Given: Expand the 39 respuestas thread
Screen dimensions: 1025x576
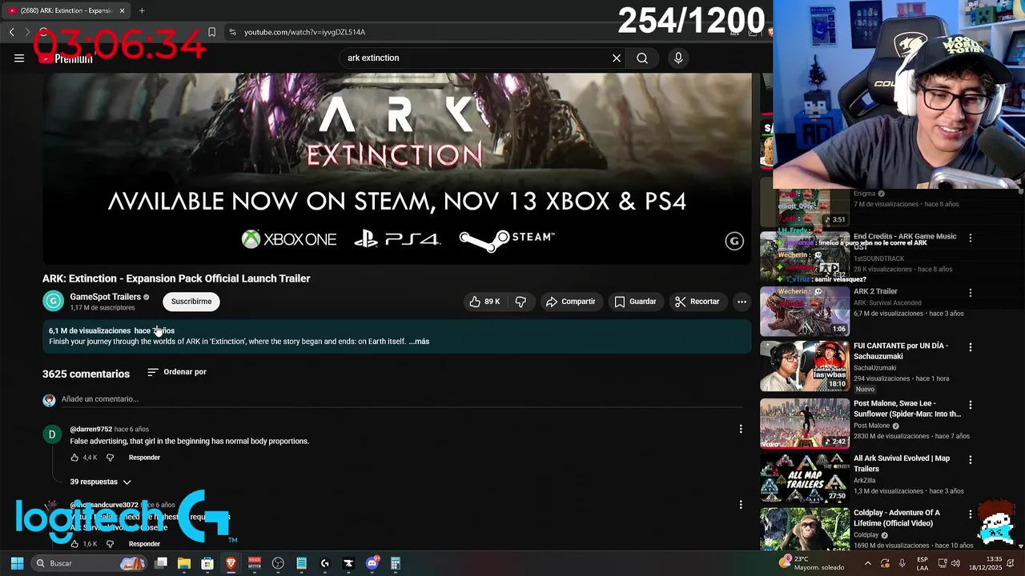Looking at the screenshot, I should click(100, 482).
